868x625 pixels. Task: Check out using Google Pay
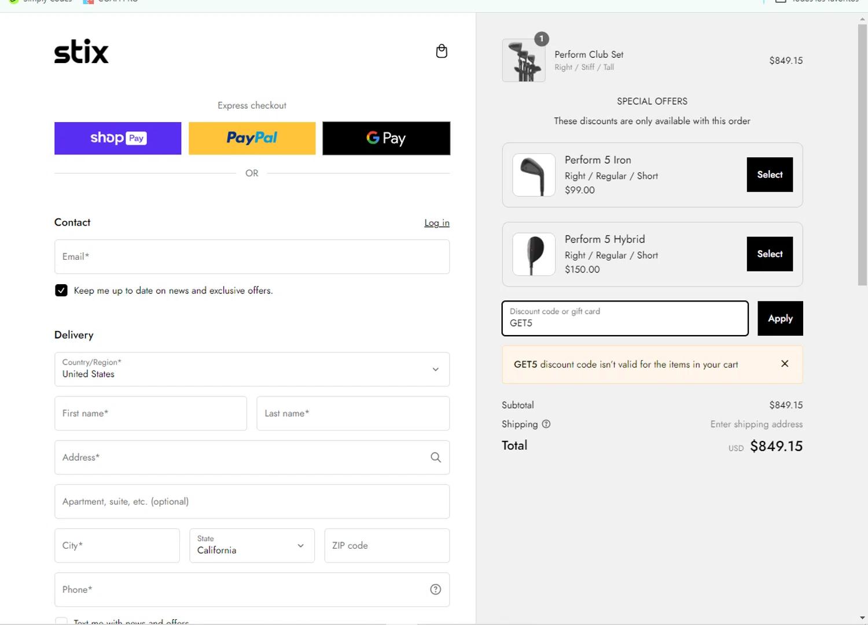point(386,138)
